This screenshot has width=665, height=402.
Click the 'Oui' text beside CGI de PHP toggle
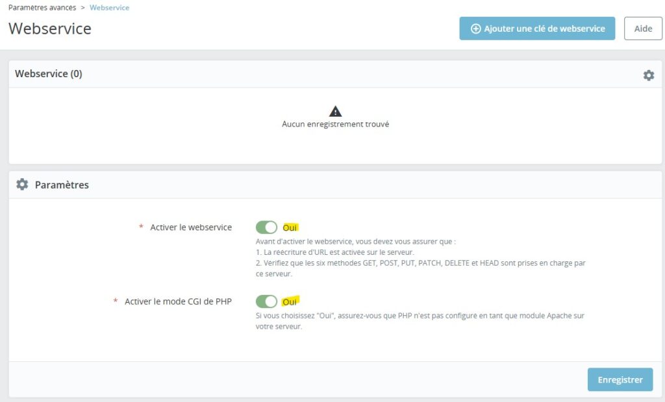[290, 302]
